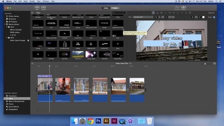Image resolution: width=224 pixels, height=126 pixels.
Task: Select Maps & Backgrounds in Content Library
Action: tap(16, 101)
